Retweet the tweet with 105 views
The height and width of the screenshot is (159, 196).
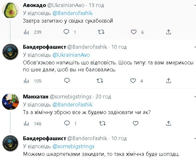point(100,81)
